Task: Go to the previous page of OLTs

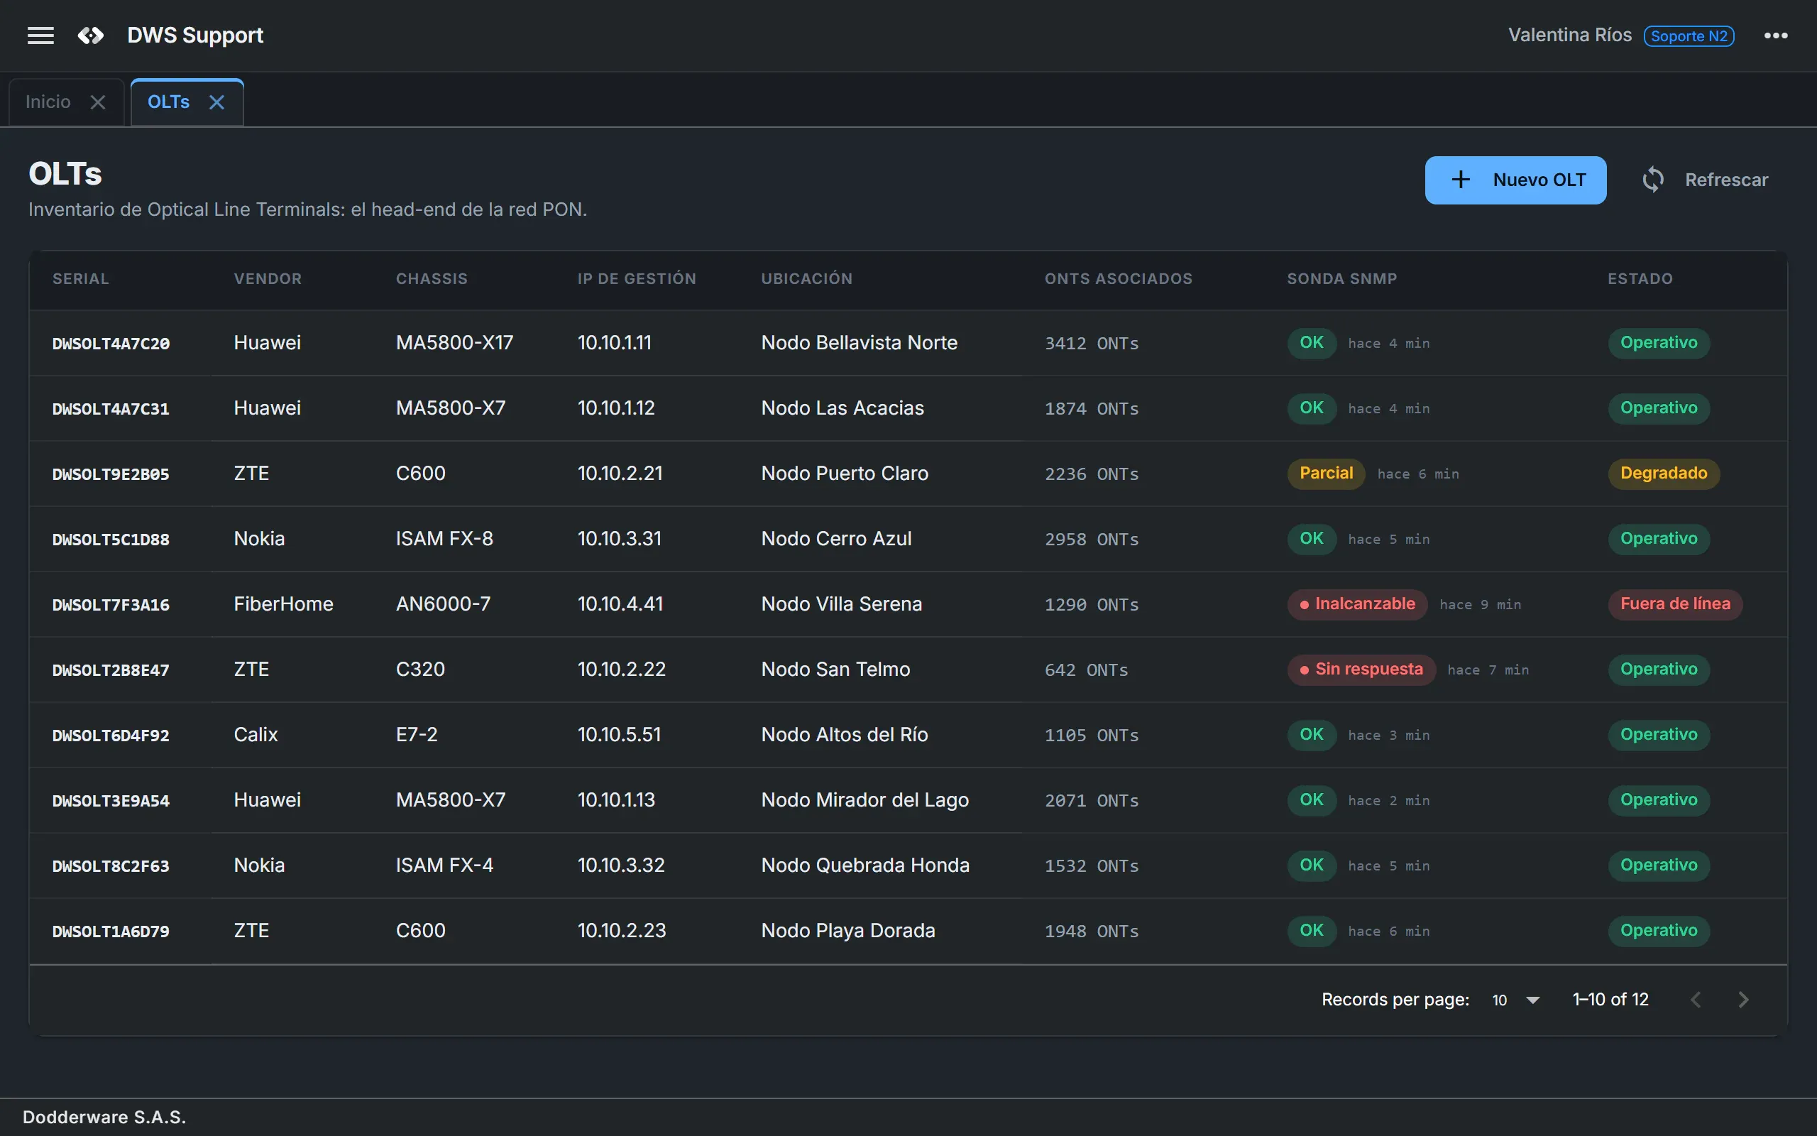Action: pos(1696,1000)
